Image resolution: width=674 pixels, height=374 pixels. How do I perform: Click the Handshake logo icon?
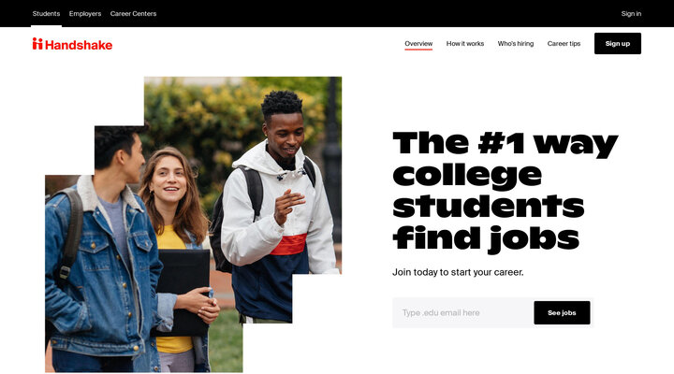pyautogui.click(x=37, y=44)
